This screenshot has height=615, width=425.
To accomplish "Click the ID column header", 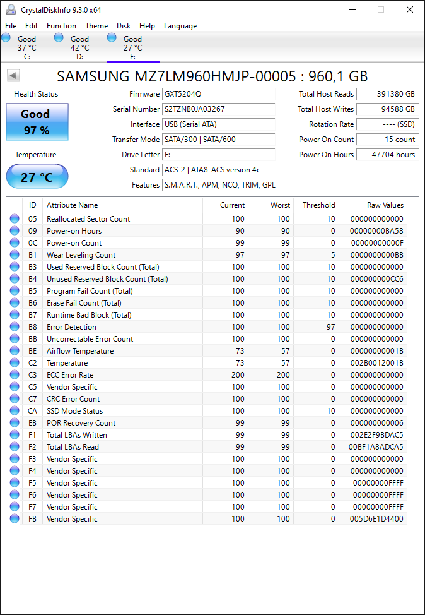I will [x=33, y=205].
